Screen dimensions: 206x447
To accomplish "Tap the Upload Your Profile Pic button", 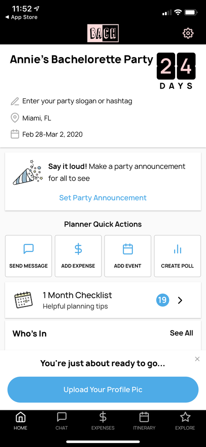I will pos(103,389).
